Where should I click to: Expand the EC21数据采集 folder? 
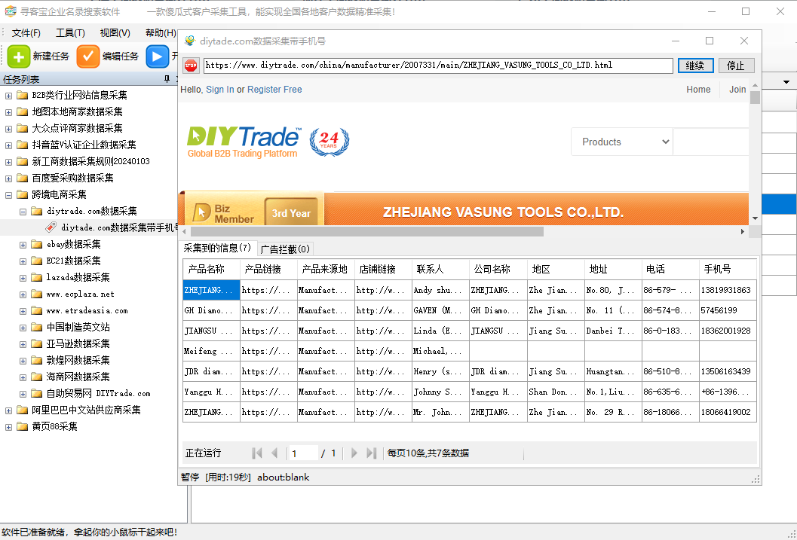tap(23, 261)
